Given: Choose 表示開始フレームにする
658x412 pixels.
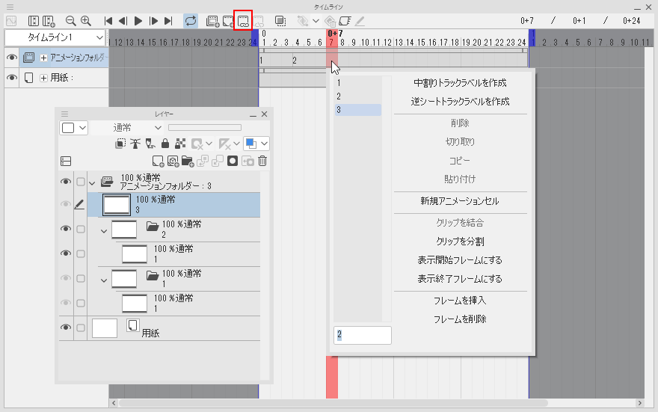Looking at the screenshot, I should tap(460, 260).
